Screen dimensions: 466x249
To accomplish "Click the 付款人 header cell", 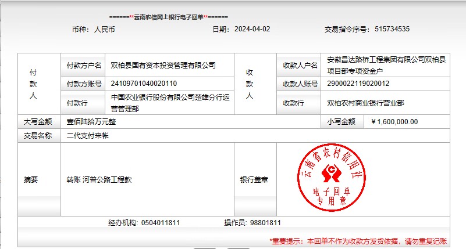I will pyautogui.click(x=33, y=84).
